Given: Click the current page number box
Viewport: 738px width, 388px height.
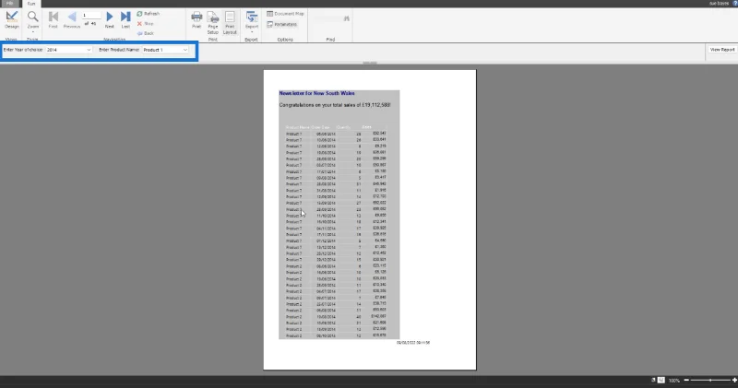Looking at the screenshot, I should coord(90,15).
